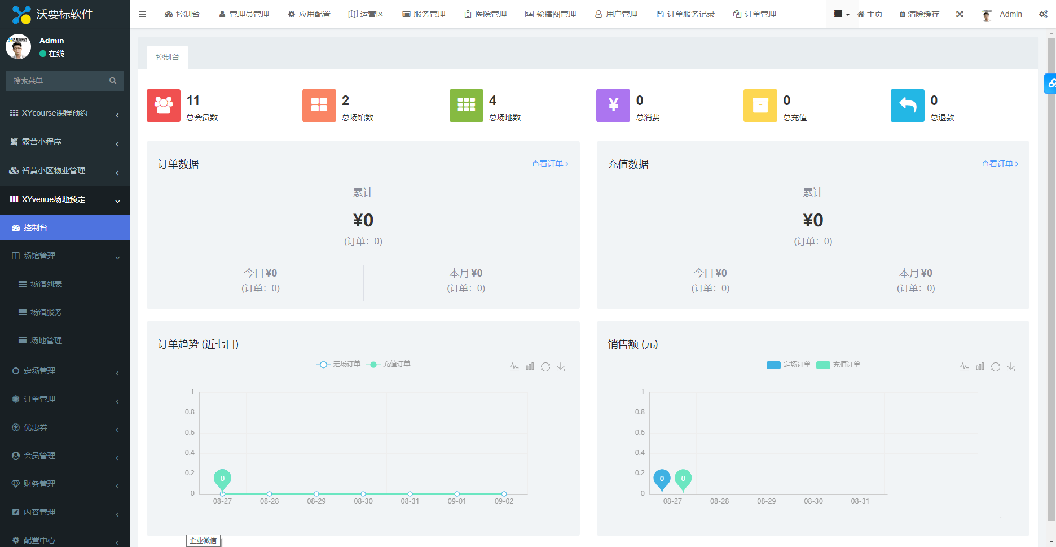Select the 控制台 tab above the dashboard
The height and width of the screenshot is (547, 1056).
pyautogui.click(x=168, y=57)
